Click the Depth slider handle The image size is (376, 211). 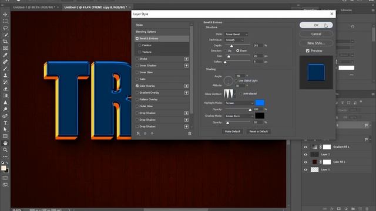tap(231, 46)
